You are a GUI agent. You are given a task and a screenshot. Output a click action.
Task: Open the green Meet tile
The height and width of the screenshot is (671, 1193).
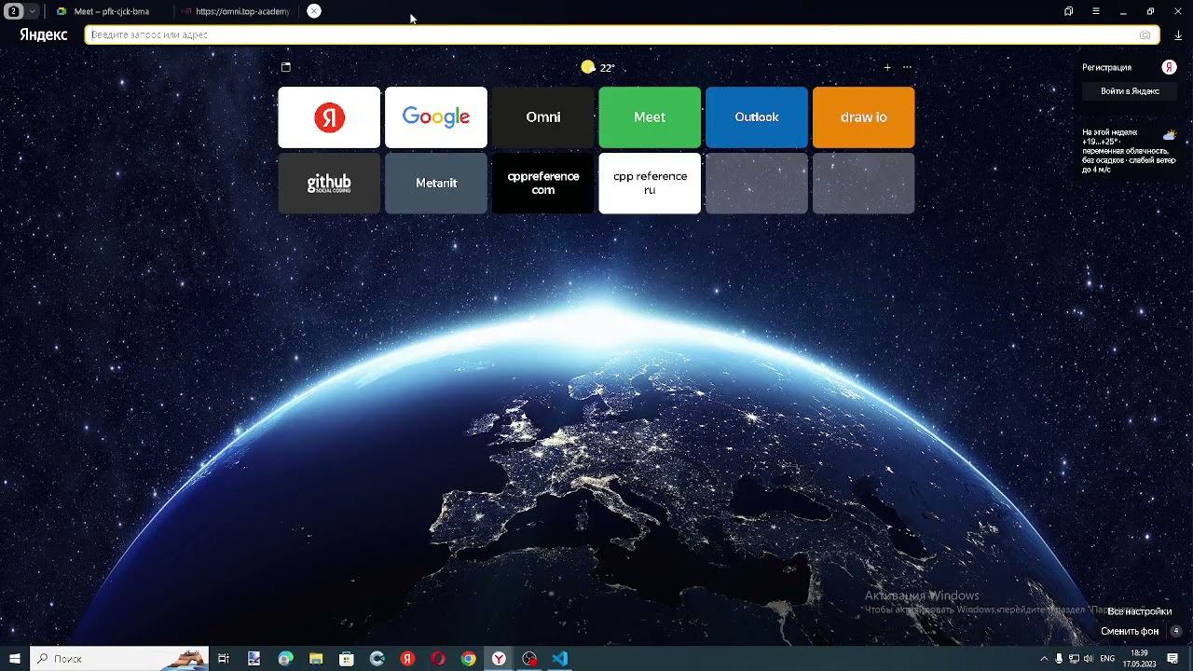(x=650, y=117)
